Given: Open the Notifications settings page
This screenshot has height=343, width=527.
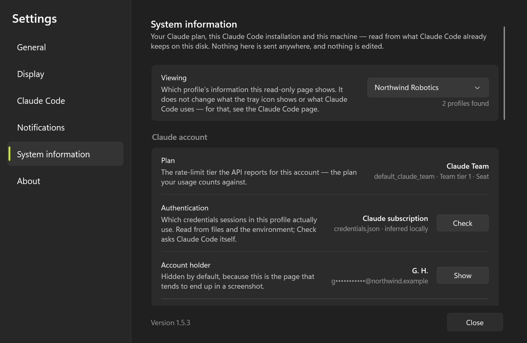Looking at the screenshot, I should [x=65, y=128].
